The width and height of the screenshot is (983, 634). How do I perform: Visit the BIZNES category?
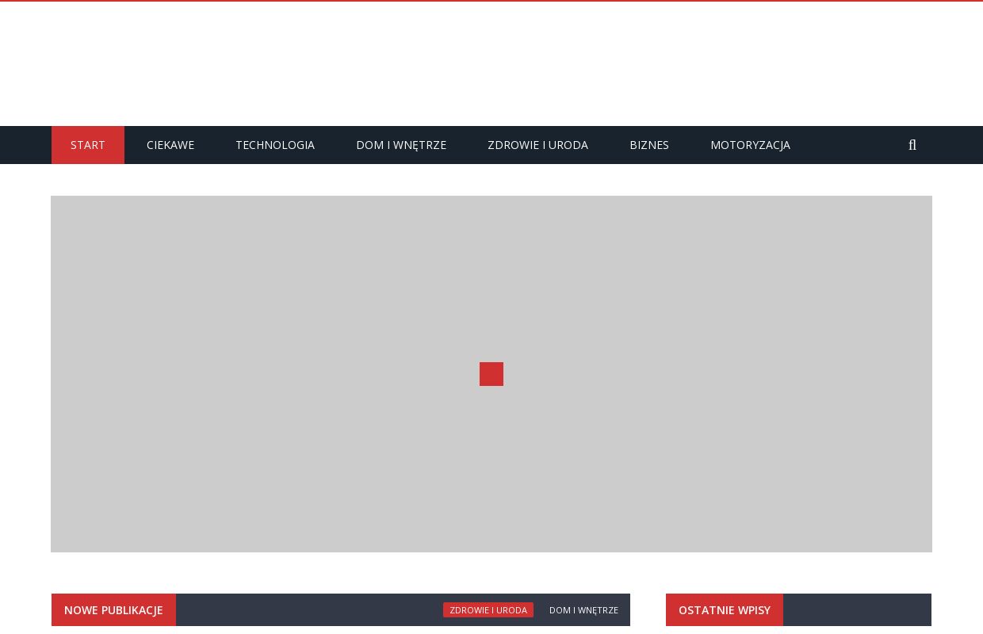click(x=649, y=145)
